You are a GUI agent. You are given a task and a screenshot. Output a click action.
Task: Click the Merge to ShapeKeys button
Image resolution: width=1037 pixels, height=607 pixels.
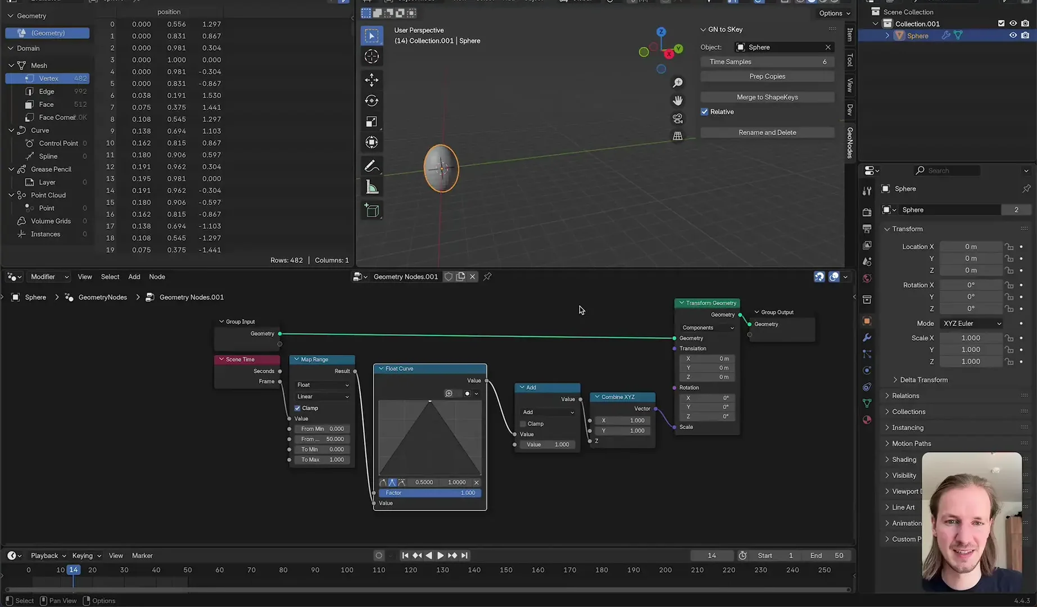(x=767, y=97)
